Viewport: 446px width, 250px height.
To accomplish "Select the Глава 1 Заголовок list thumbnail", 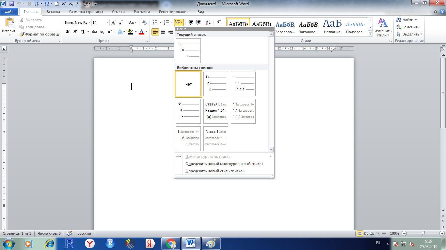I will [216, 139].
